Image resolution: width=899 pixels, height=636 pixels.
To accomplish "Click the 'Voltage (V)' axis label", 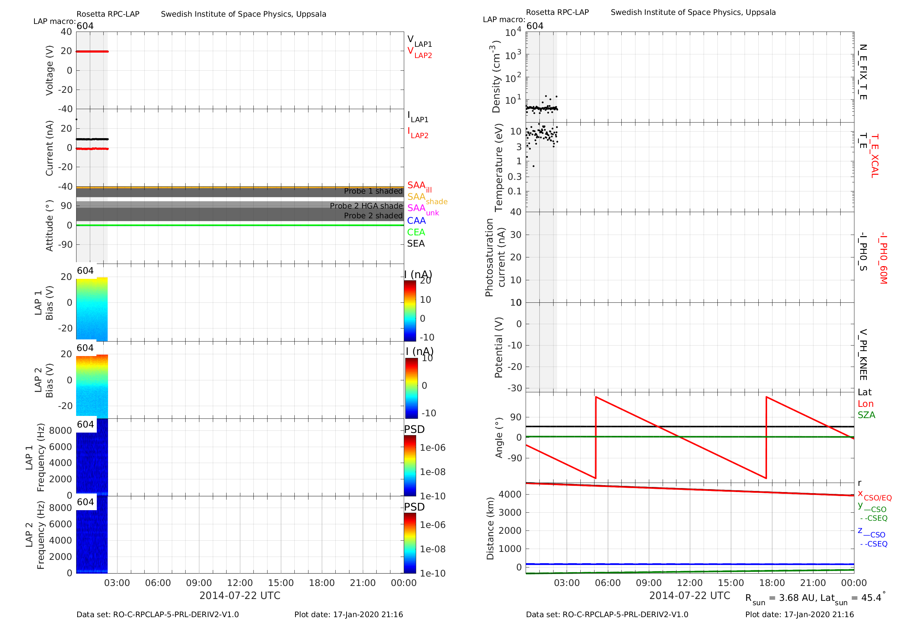I will tap(49, 70).
